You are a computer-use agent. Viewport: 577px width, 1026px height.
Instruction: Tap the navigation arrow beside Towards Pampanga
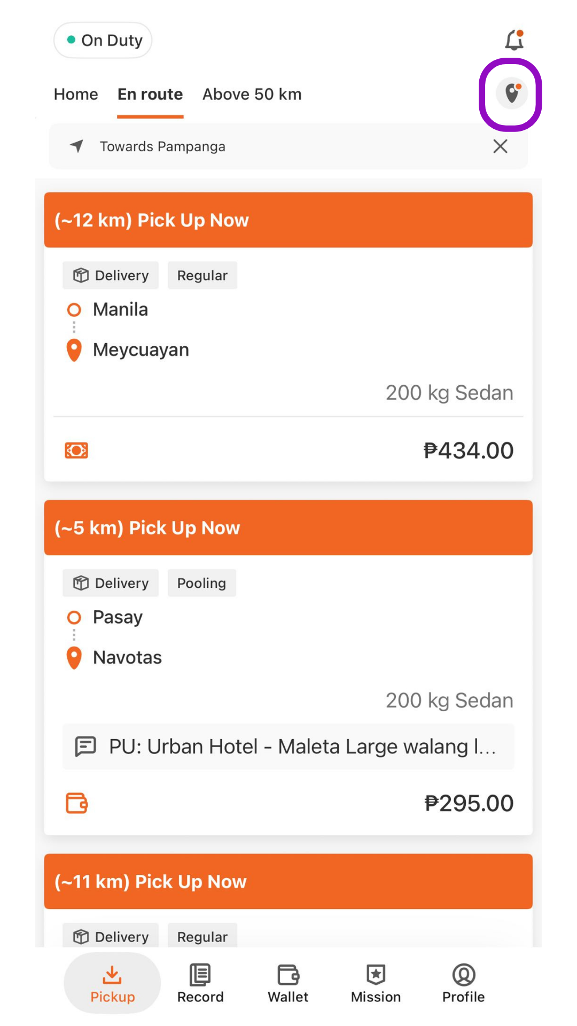pos(77,146)
